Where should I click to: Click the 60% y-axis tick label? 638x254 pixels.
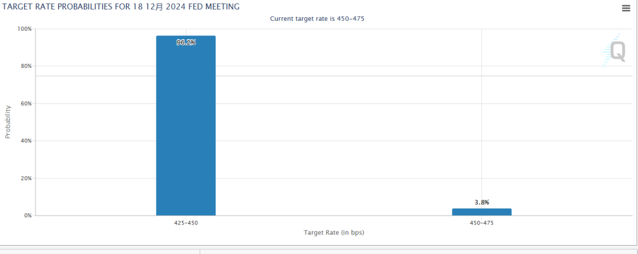[27, 103]
